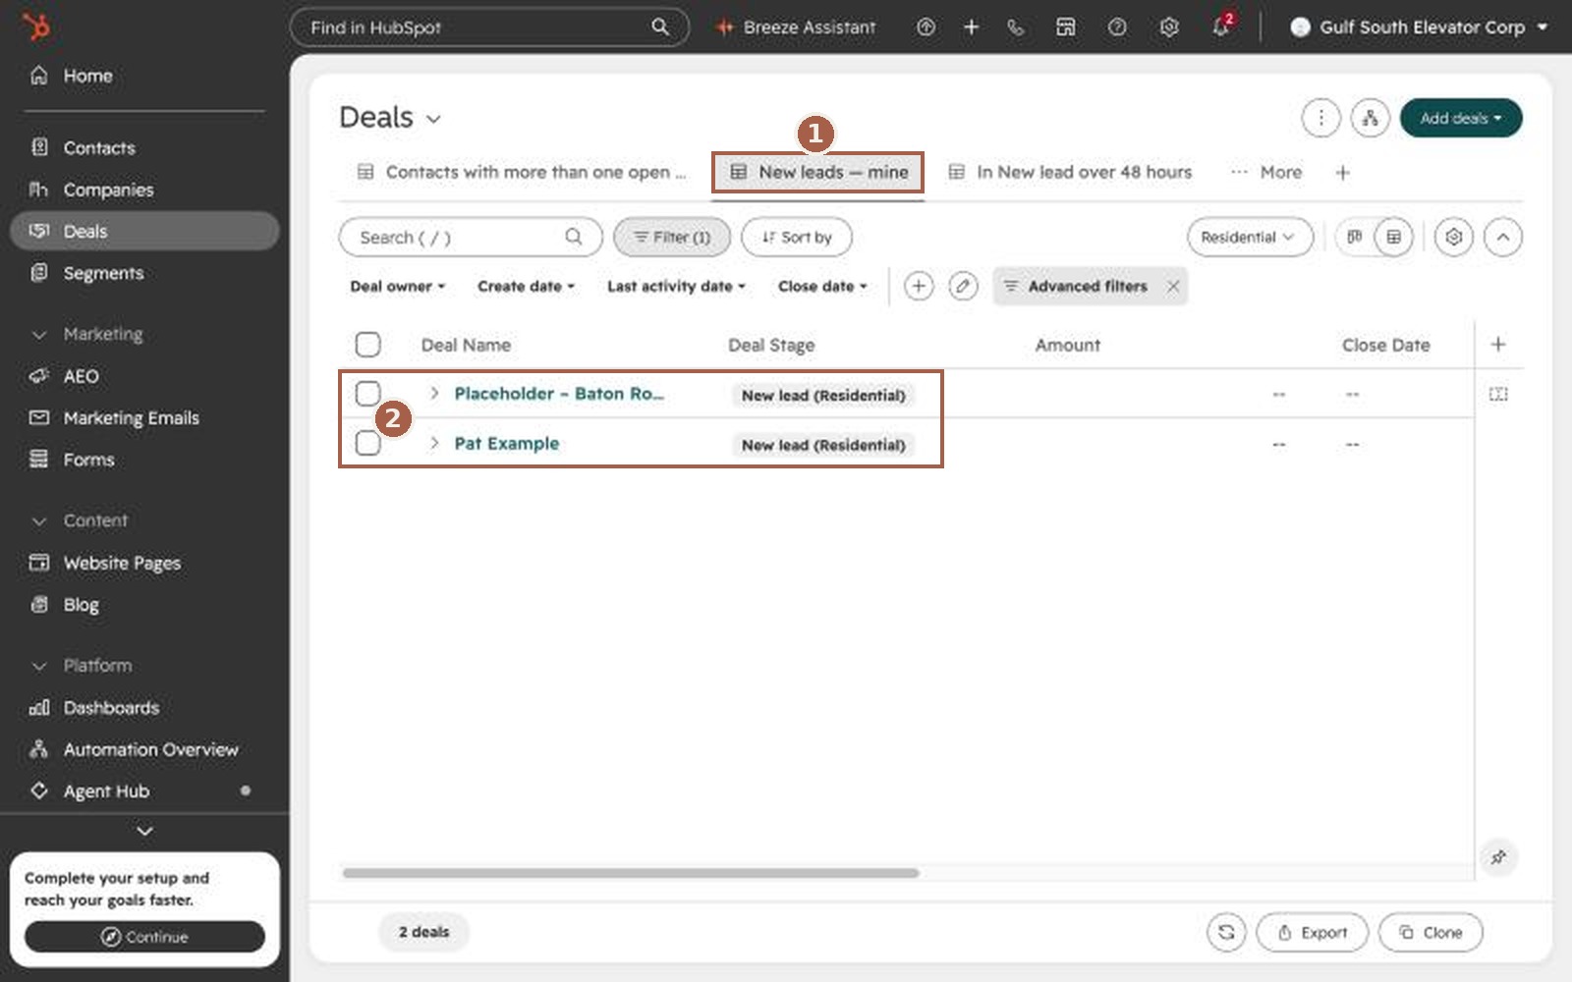Screen dimensions: 1572x982
Task: Toggle the select-all deals checkbox
Action: pyautogui.click(x=367, y=345)
